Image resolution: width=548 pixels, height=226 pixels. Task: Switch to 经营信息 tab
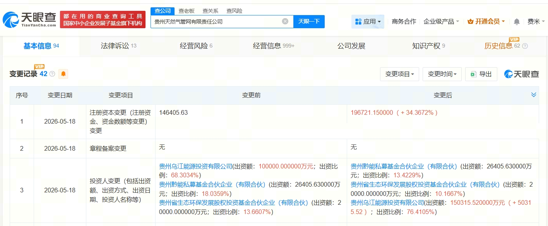click(x=274, y=46)
